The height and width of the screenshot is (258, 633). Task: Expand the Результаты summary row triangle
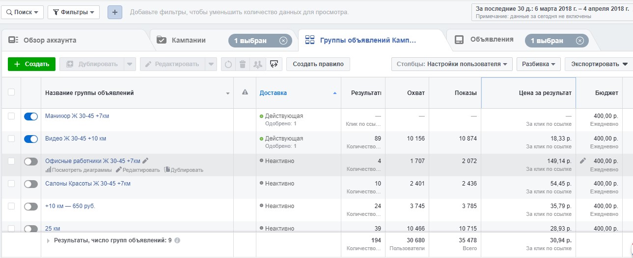(x=48, y=240)
